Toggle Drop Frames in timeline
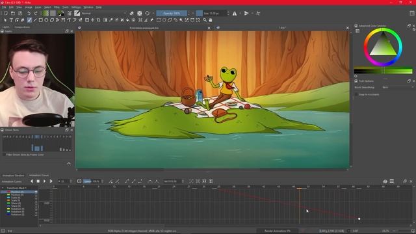Viewport: 416px width, 234px height. 79,181
